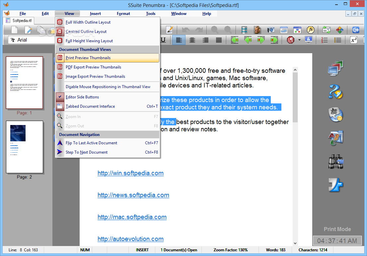Image resolution: width=367 pixels, height=256 pixels.
Task: Apply superscript x² formatting
Action: pos(354,40)
